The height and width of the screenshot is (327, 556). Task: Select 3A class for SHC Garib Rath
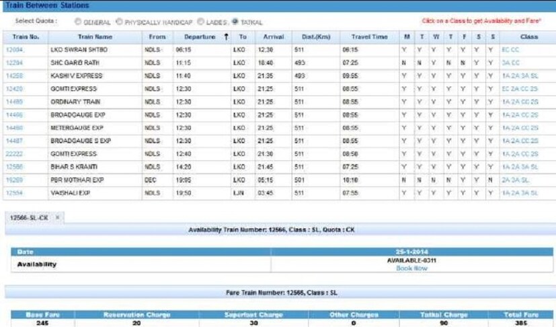505,63
